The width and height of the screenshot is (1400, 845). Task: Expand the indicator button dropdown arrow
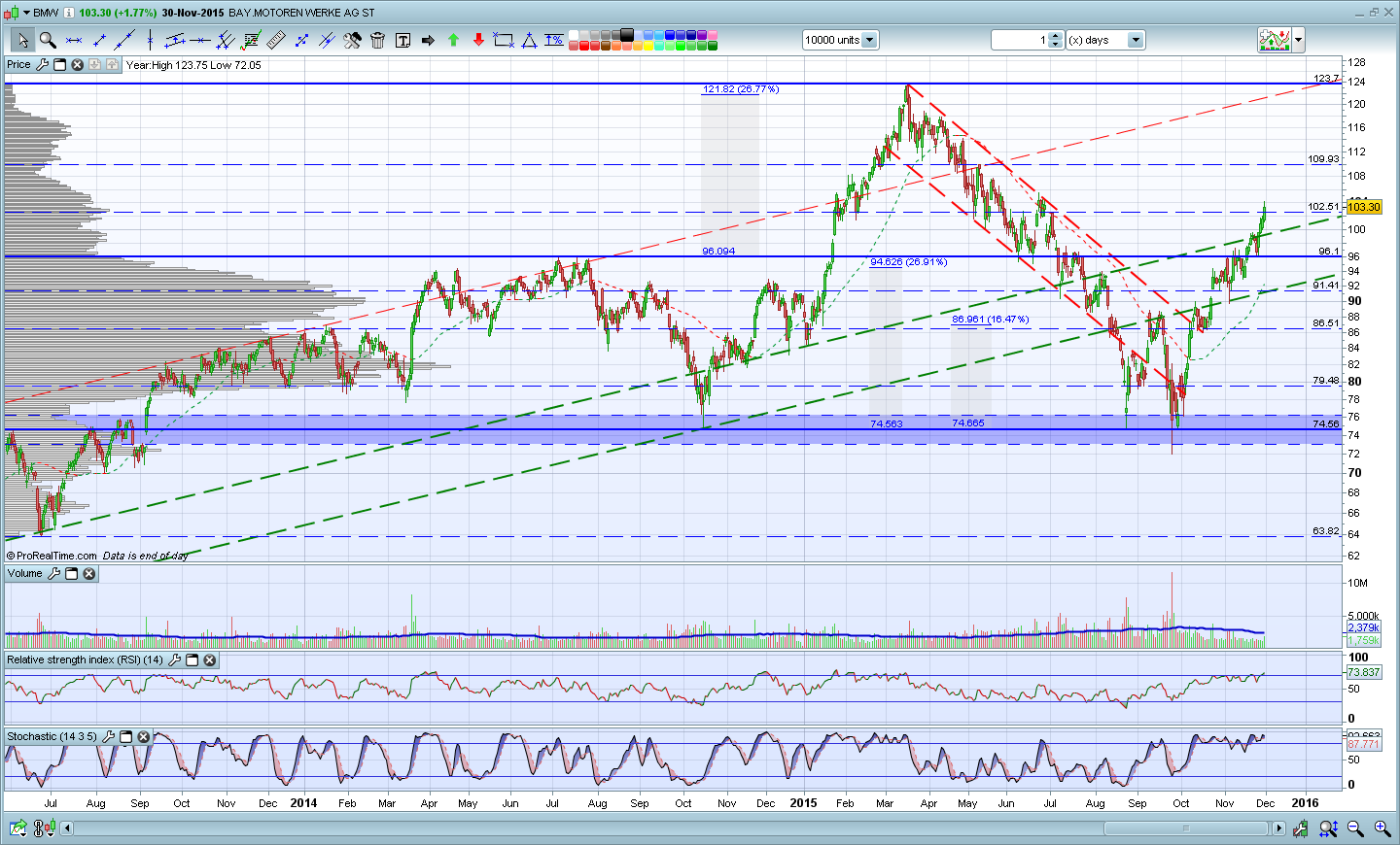[1298, 40]
